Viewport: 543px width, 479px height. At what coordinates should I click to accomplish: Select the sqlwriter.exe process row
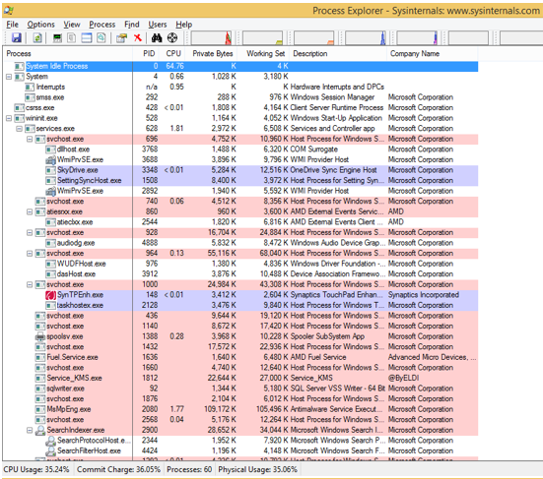click(240, 389)
